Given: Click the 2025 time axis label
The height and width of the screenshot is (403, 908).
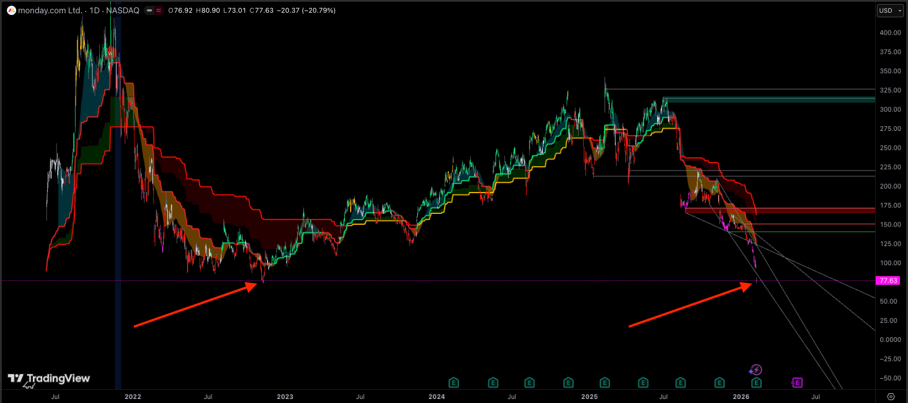Looking at the screenshot, I should [x=590, y=397].
